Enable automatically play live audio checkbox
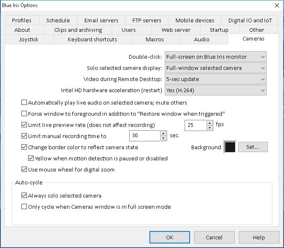Screen dimensions: 284x248 (24, 103)
